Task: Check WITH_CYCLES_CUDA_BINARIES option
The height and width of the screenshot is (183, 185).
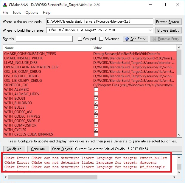Action: point(96,134)
